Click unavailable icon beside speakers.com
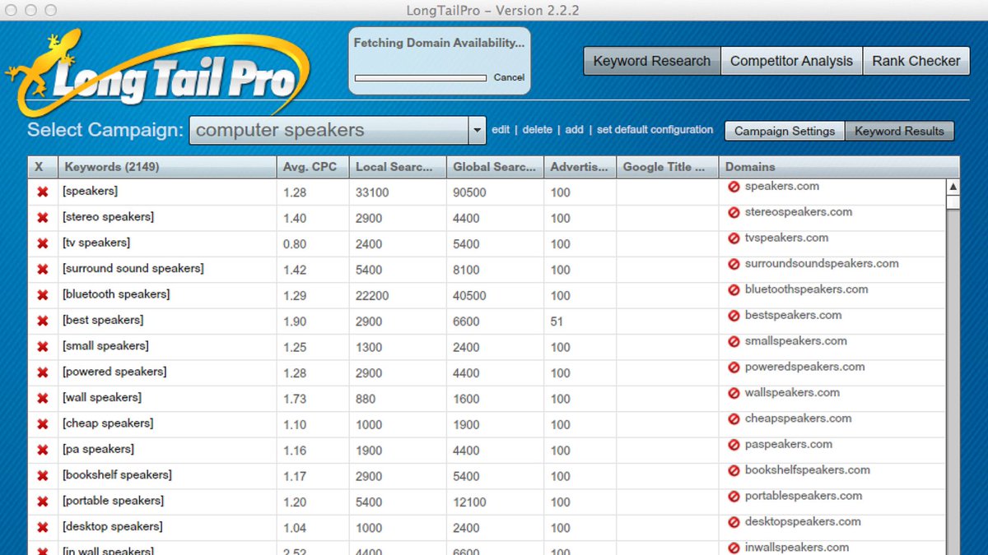 734,187
